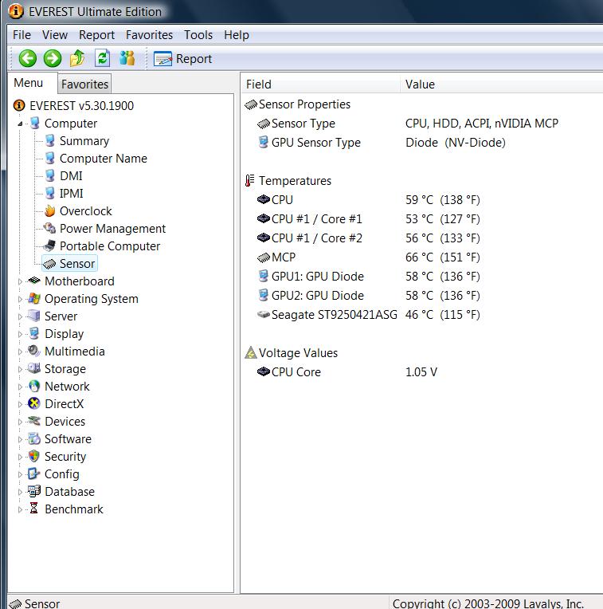Click the Refresh toolbar icon

(x=103, y=58)
